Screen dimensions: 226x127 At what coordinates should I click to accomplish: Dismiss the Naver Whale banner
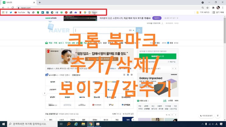177,18
